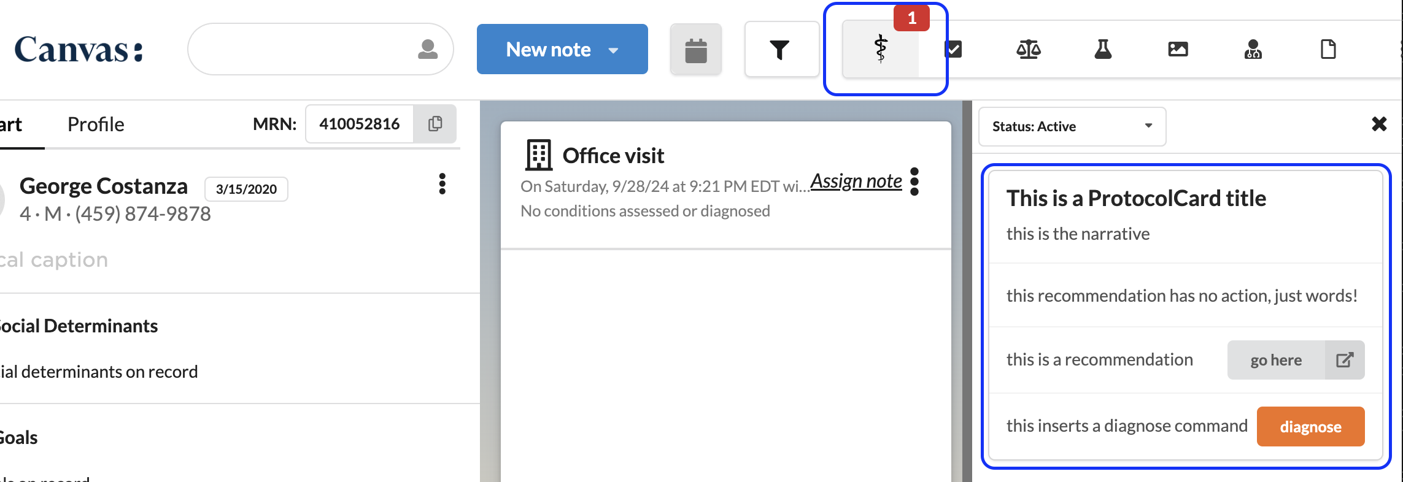Expand the Status: Active dropdown

(1072, 126)
